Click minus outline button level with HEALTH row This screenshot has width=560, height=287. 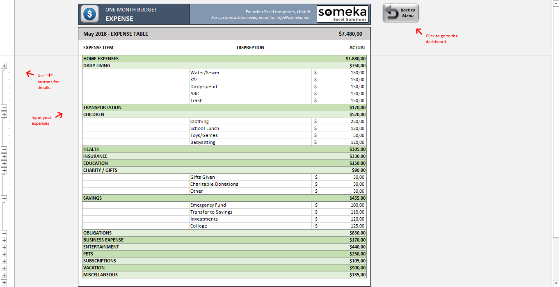(x=4, y=149)
